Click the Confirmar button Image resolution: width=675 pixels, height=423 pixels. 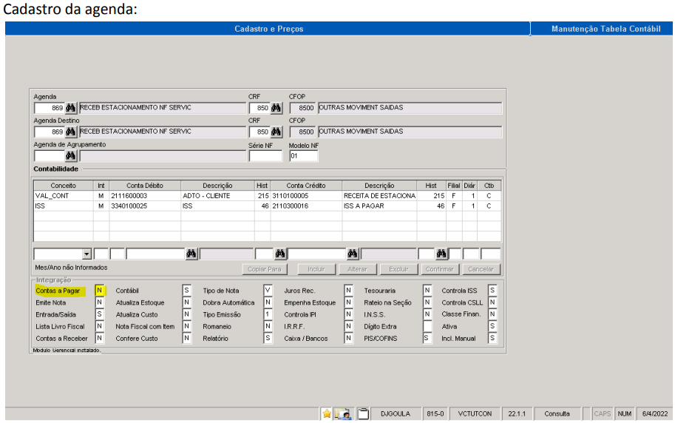439,269
